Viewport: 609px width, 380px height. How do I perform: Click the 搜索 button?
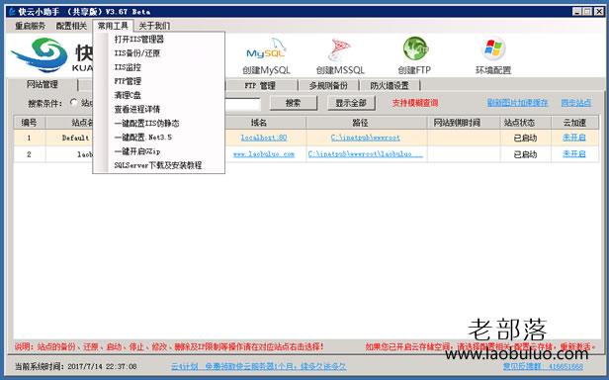[x=294, y=103]
